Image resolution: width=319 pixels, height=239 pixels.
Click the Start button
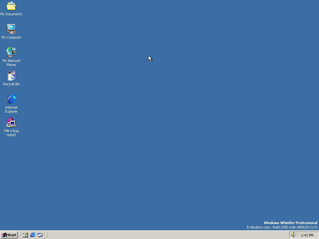pos(9,235)
